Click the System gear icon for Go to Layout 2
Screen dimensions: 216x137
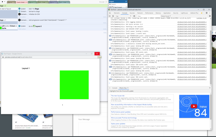click(x=19, y=26)
